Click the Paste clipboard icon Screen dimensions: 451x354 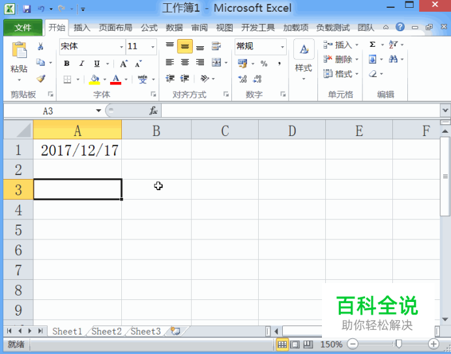[x=19, y=50]
